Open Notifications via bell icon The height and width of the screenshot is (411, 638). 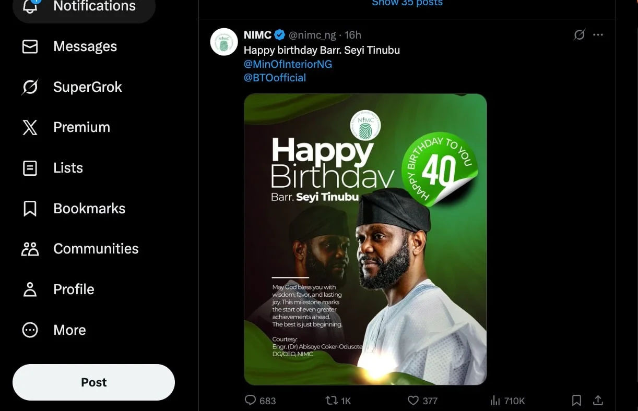click(30, 6)
